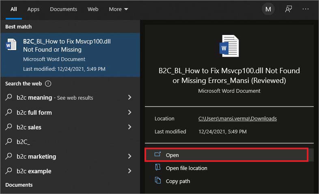Screen dimensions: 319x194
Task: Select the B2C_BL Word document best match
Action: [x=70, y=55]
